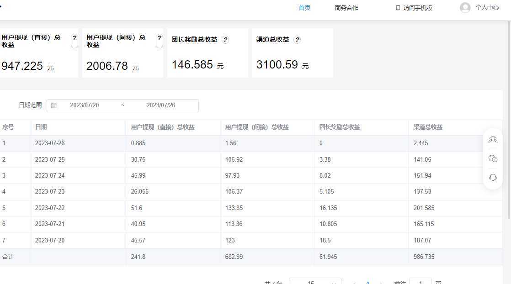This screenshot has width=511, height=284.
Task: Click the phone icon for 访问手机版
Action: pos(397,7)
